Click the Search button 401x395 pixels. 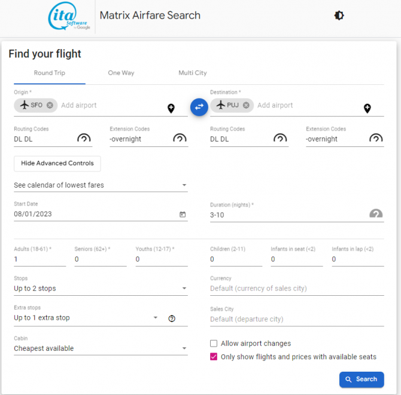(361, 379)
